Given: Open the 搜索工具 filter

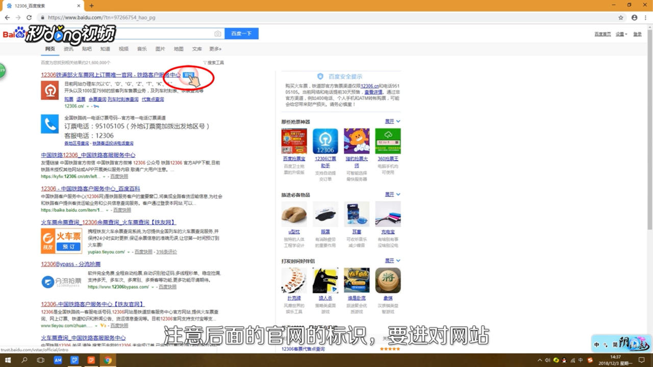Looking at the screenshot, I should [213, 63].
